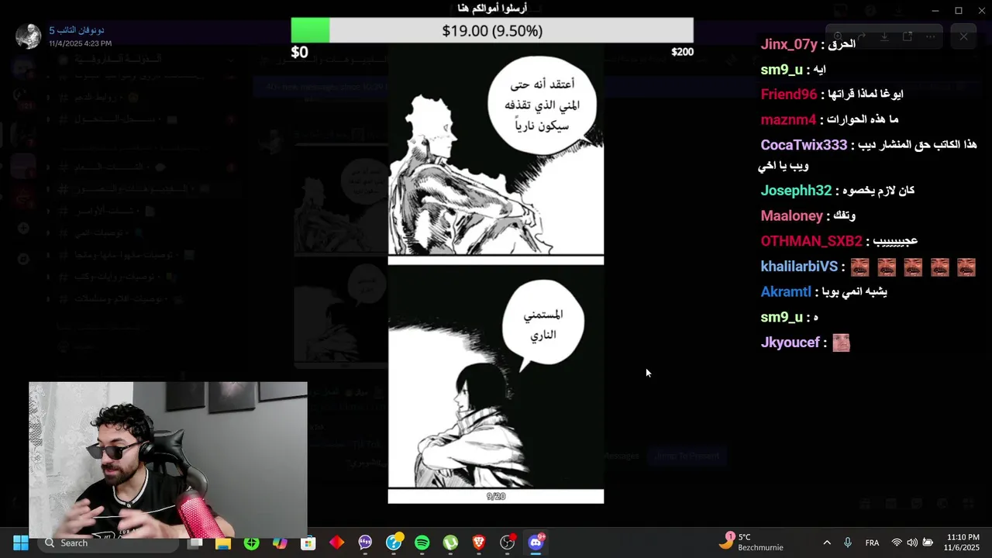Open Brave browser from the taskbar
Viewport: 992px width, 558px height.
(x=479, y=542)
